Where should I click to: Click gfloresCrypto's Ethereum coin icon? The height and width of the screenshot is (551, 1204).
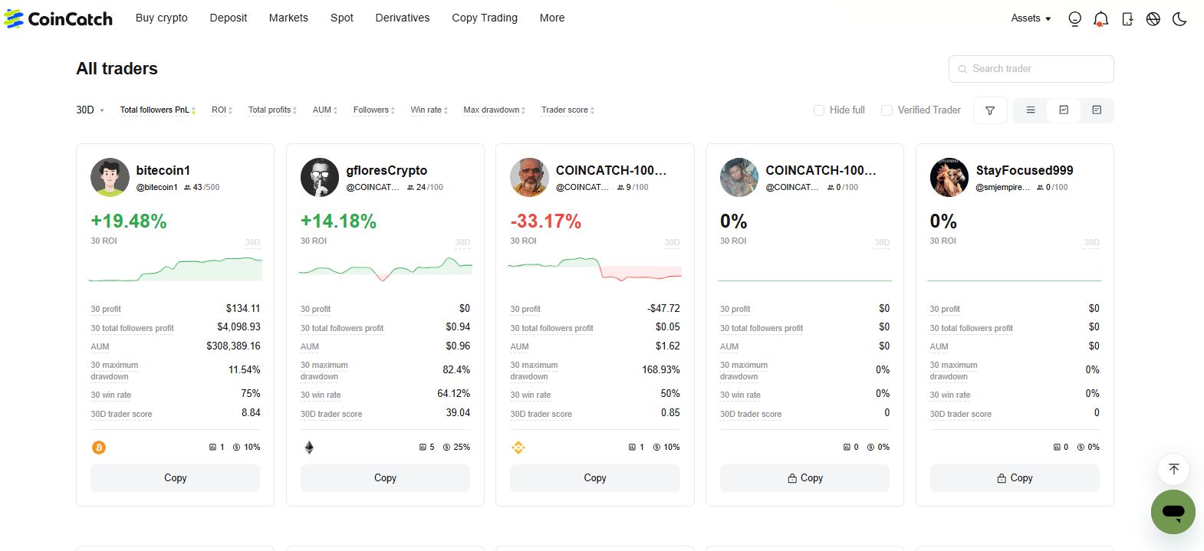(309, 448)
